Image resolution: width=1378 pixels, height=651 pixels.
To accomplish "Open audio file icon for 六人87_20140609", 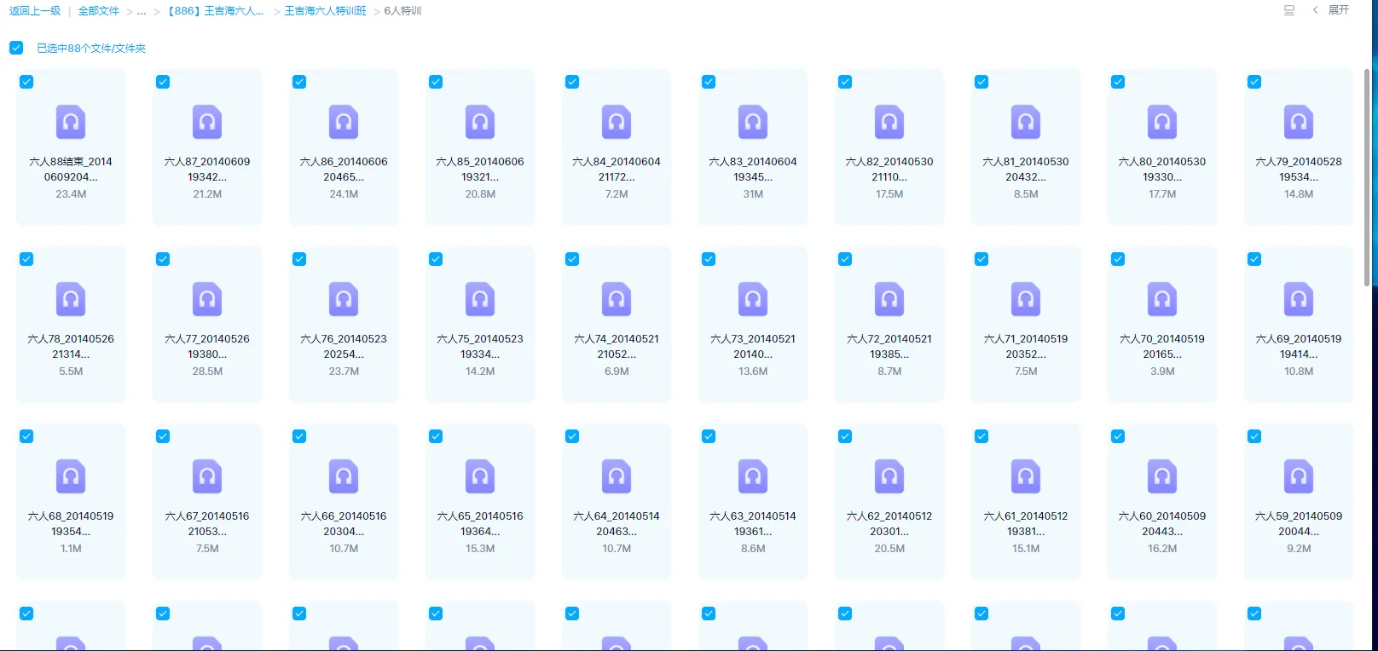I will (x=207, y=122).
